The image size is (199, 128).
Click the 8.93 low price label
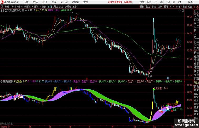tap(150, 76)
